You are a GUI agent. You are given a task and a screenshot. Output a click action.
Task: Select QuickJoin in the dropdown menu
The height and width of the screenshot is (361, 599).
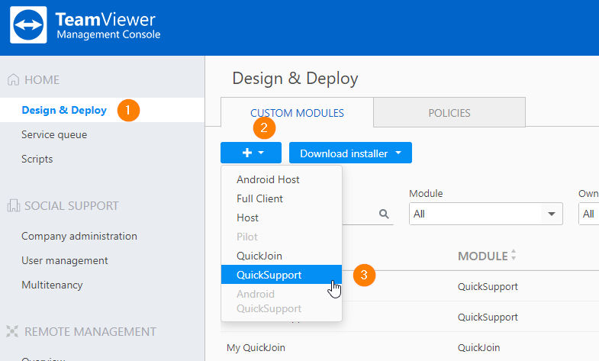point(259,256)
